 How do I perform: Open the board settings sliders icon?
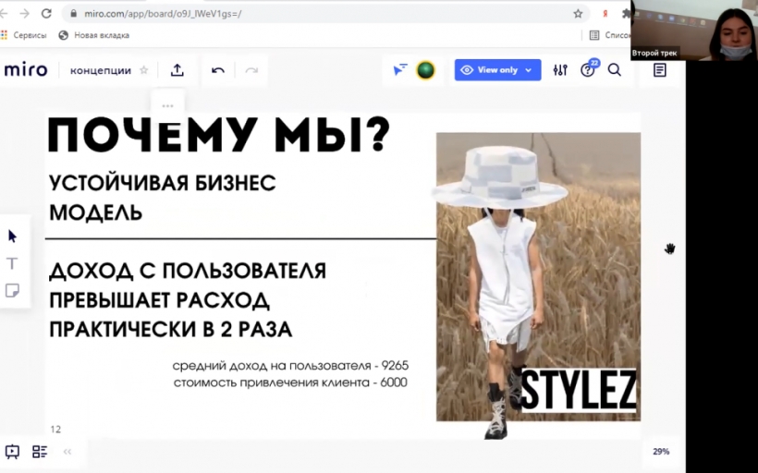(560, 70)
